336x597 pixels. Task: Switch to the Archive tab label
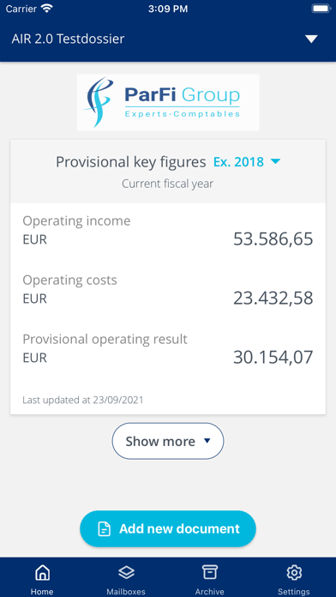(x=210, y=592)
